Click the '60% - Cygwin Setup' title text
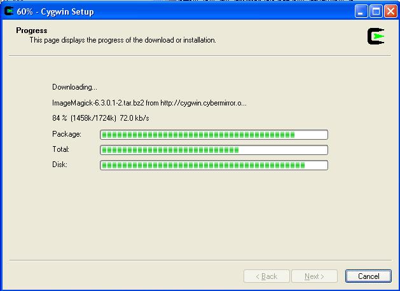400x291 pixels. 55,11
